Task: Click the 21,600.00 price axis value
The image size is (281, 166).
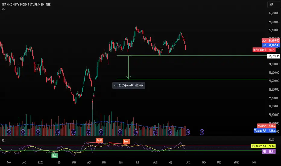Action: coord(274,115)
